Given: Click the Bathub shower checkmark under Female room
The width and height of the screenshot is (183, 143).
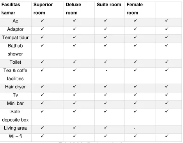Looking at the screenshot, I should 135,45.
